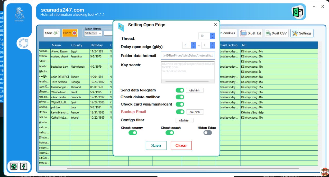Open the Facebook icon in the bottom-left corner
Viewport: 329px width, 177px height.
24,166
